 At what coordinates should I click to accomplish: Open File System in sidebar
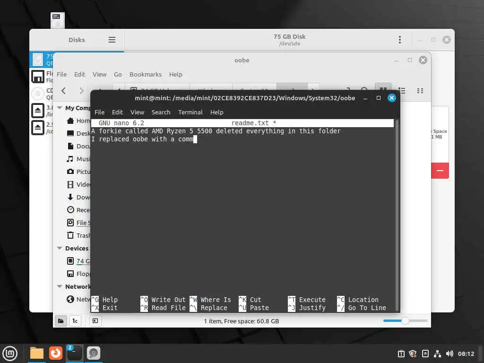(78, 223)
